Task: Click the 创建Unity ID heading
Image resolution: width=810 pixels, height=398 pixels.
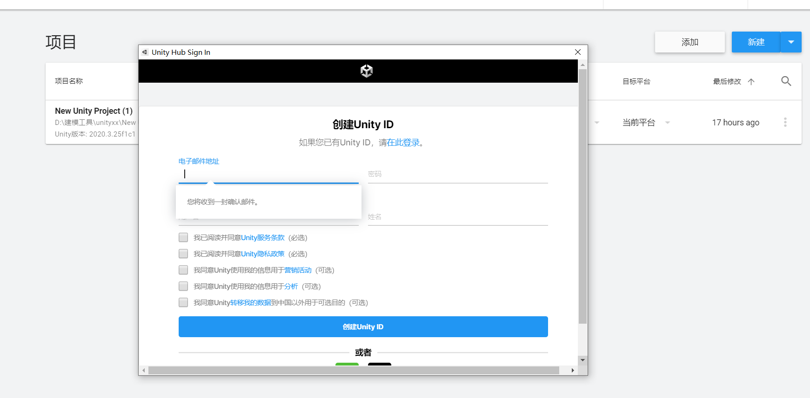Action: point(363,124)
